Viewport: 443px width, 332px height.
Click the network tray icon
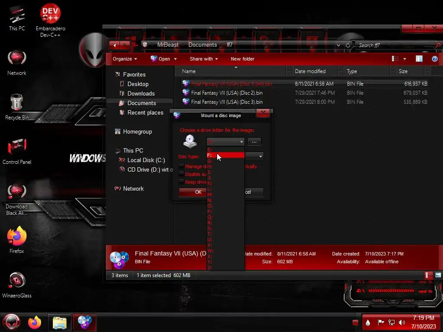392,322
